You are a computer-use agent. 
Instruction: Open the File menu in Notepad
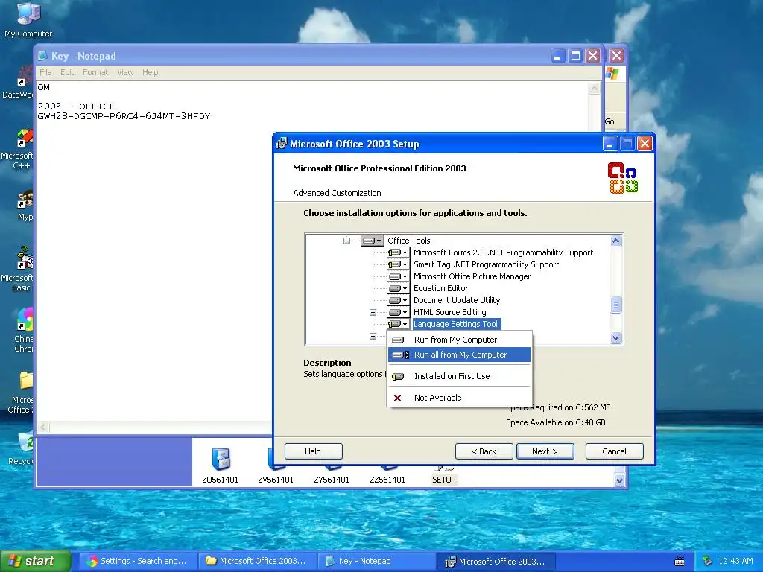click(45, 72)
